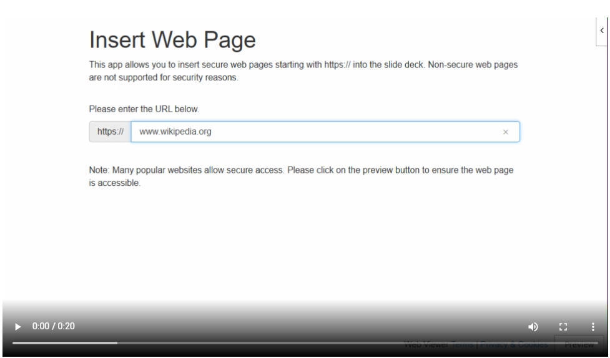Open the Web Viewer Terms link
Viewport: 610px width, 358px height.
point(462,344)
